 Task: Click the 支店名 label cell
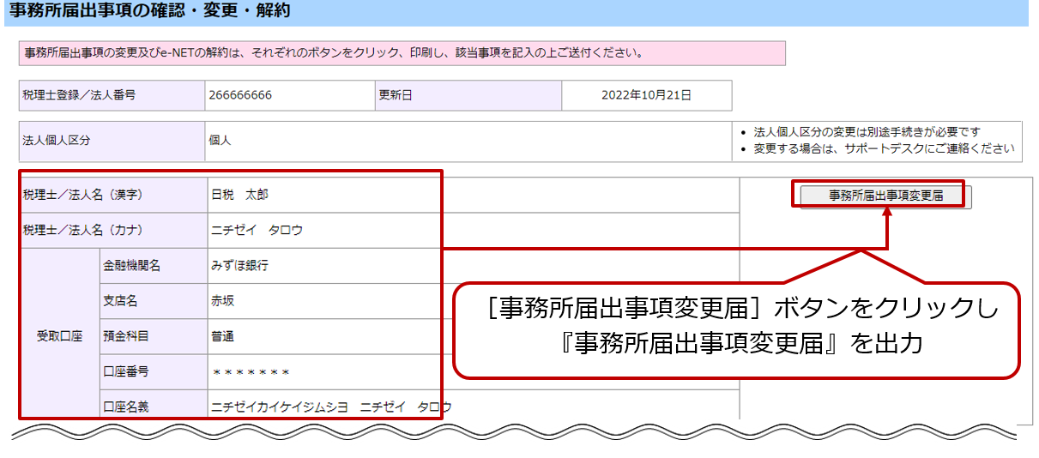pyautogui.click(x=120, y=301)
